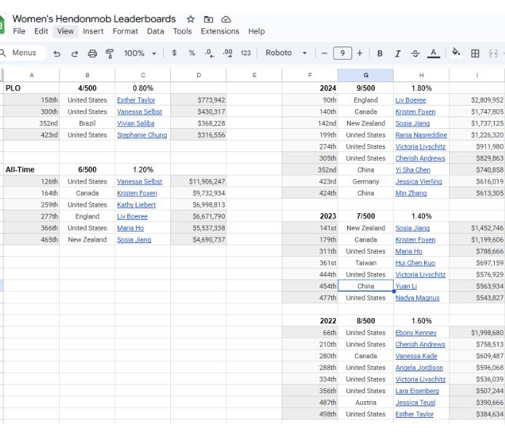505x439 pixels.
Task: Select the cell containing $2,809,952
Action: pos(477,100)
